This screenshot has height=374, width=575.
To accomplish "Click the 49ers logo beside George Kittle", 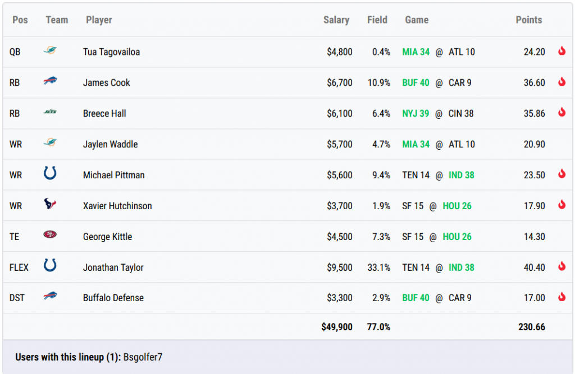I will click(50, 236).
